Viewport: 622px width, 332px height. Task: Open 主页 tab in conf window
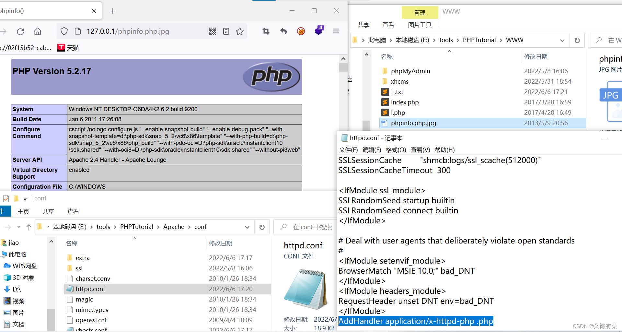(23, 211)
